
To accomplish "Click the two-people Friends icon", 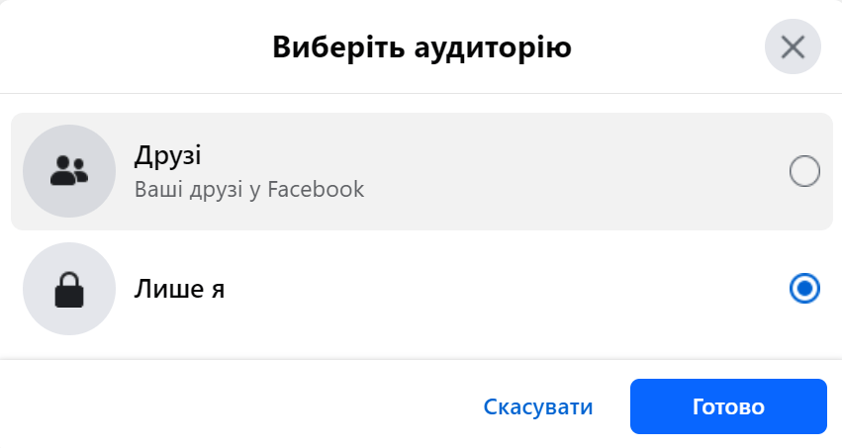I will click(x=68, y=171).
